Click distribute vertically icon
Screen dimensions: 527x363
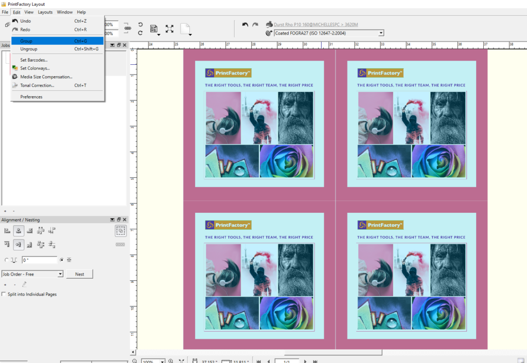tap(41, 244)
